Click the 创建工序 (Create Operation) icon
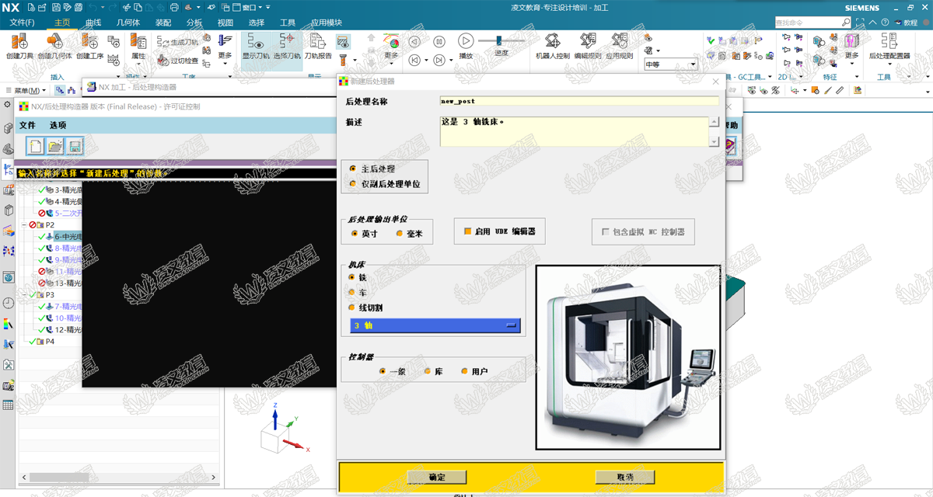 [x=90, y=42]
